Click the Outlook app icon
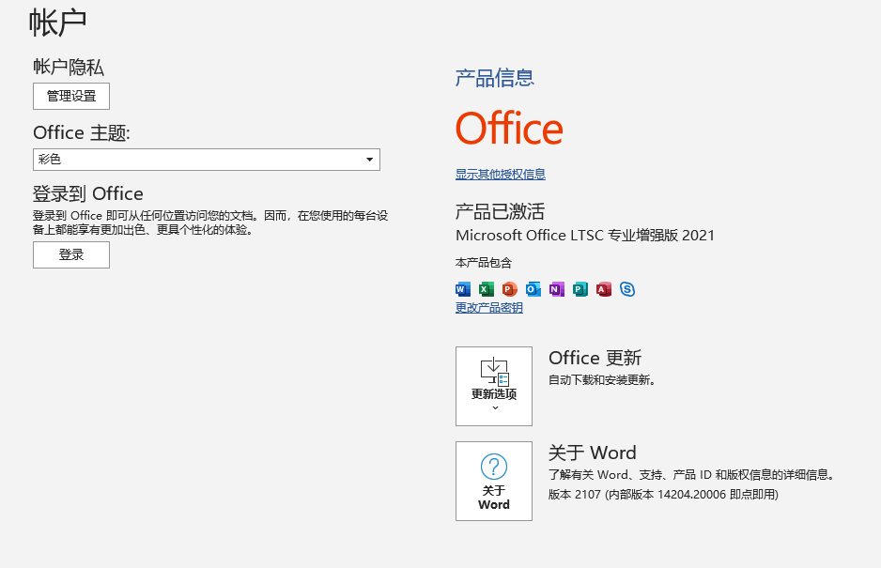Screen dimensions: 881x568 [533, 289]
